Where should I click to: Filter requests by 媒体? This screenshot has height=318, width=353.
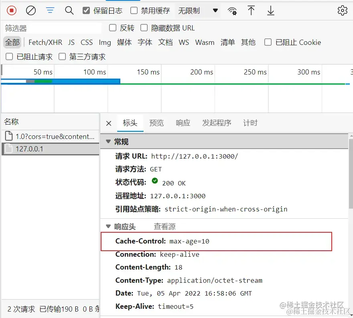point(124,42)
